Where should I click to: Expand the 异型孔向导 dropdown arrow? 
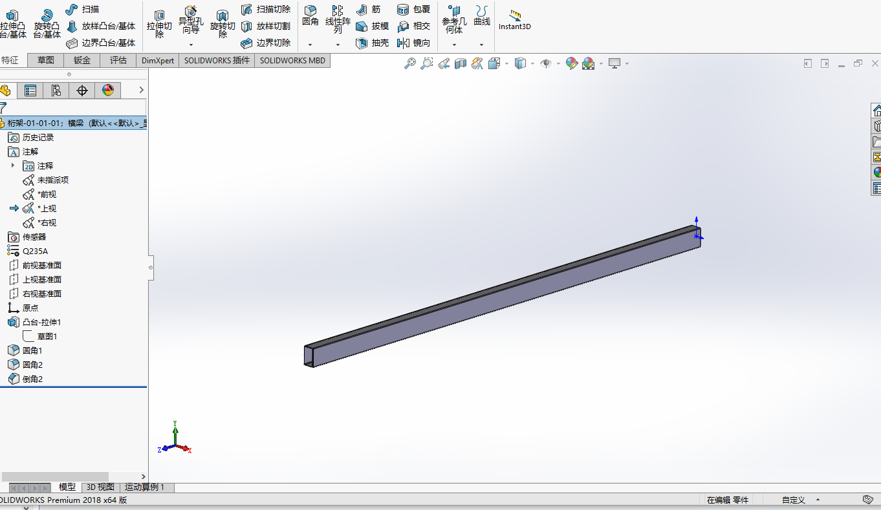pos(191,45)
